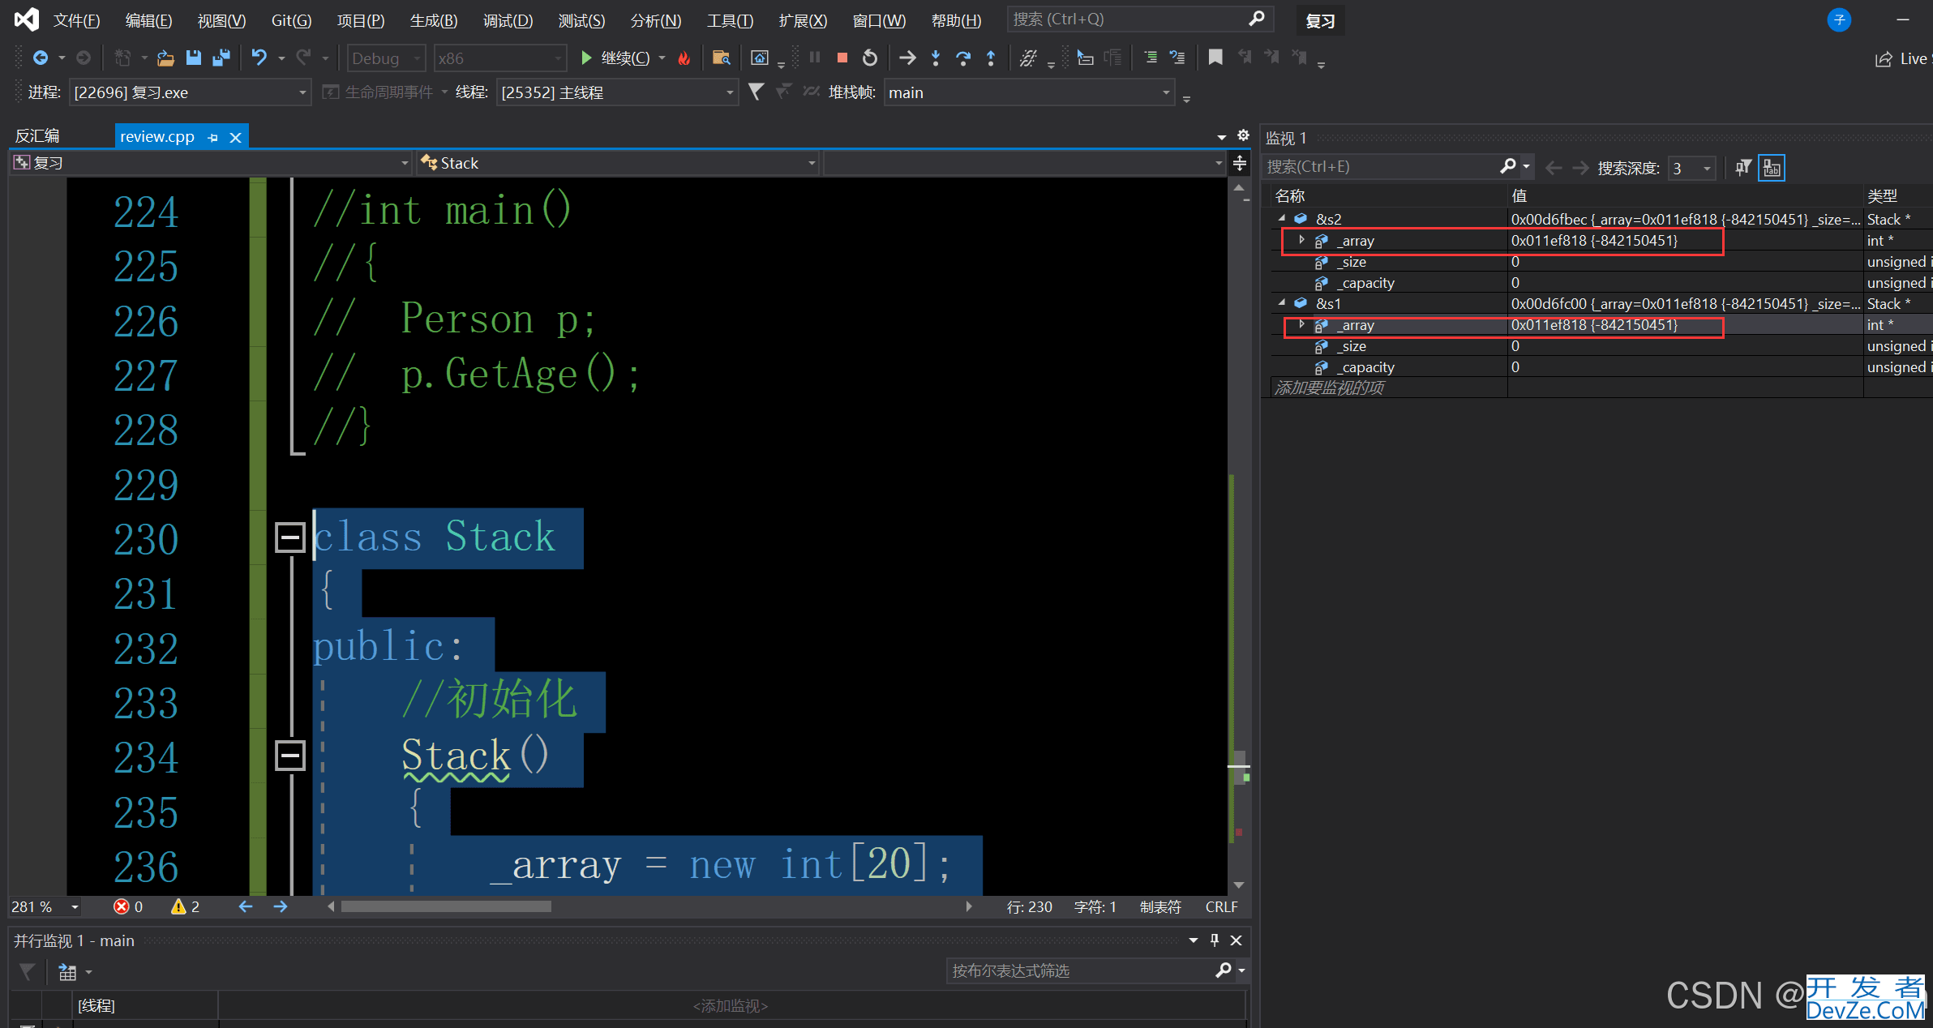
Task: Click the green Continue play icon
Action: tap(586, 58)
